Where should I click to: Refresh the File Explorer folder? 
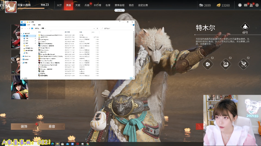[x=97, y=28]
